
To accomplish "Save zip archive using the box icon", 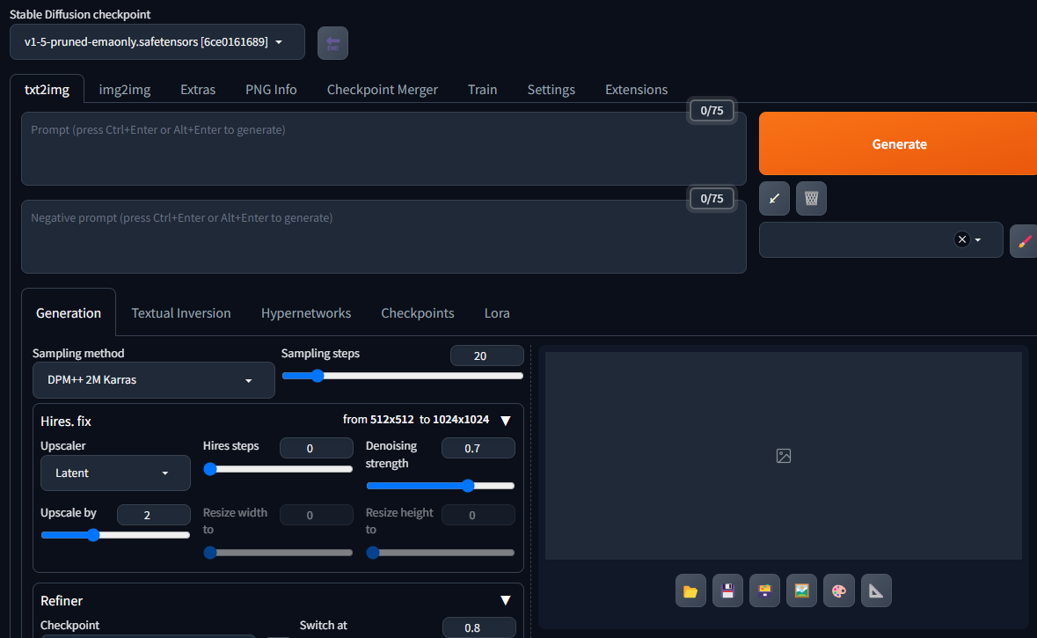I will point(764,590).
